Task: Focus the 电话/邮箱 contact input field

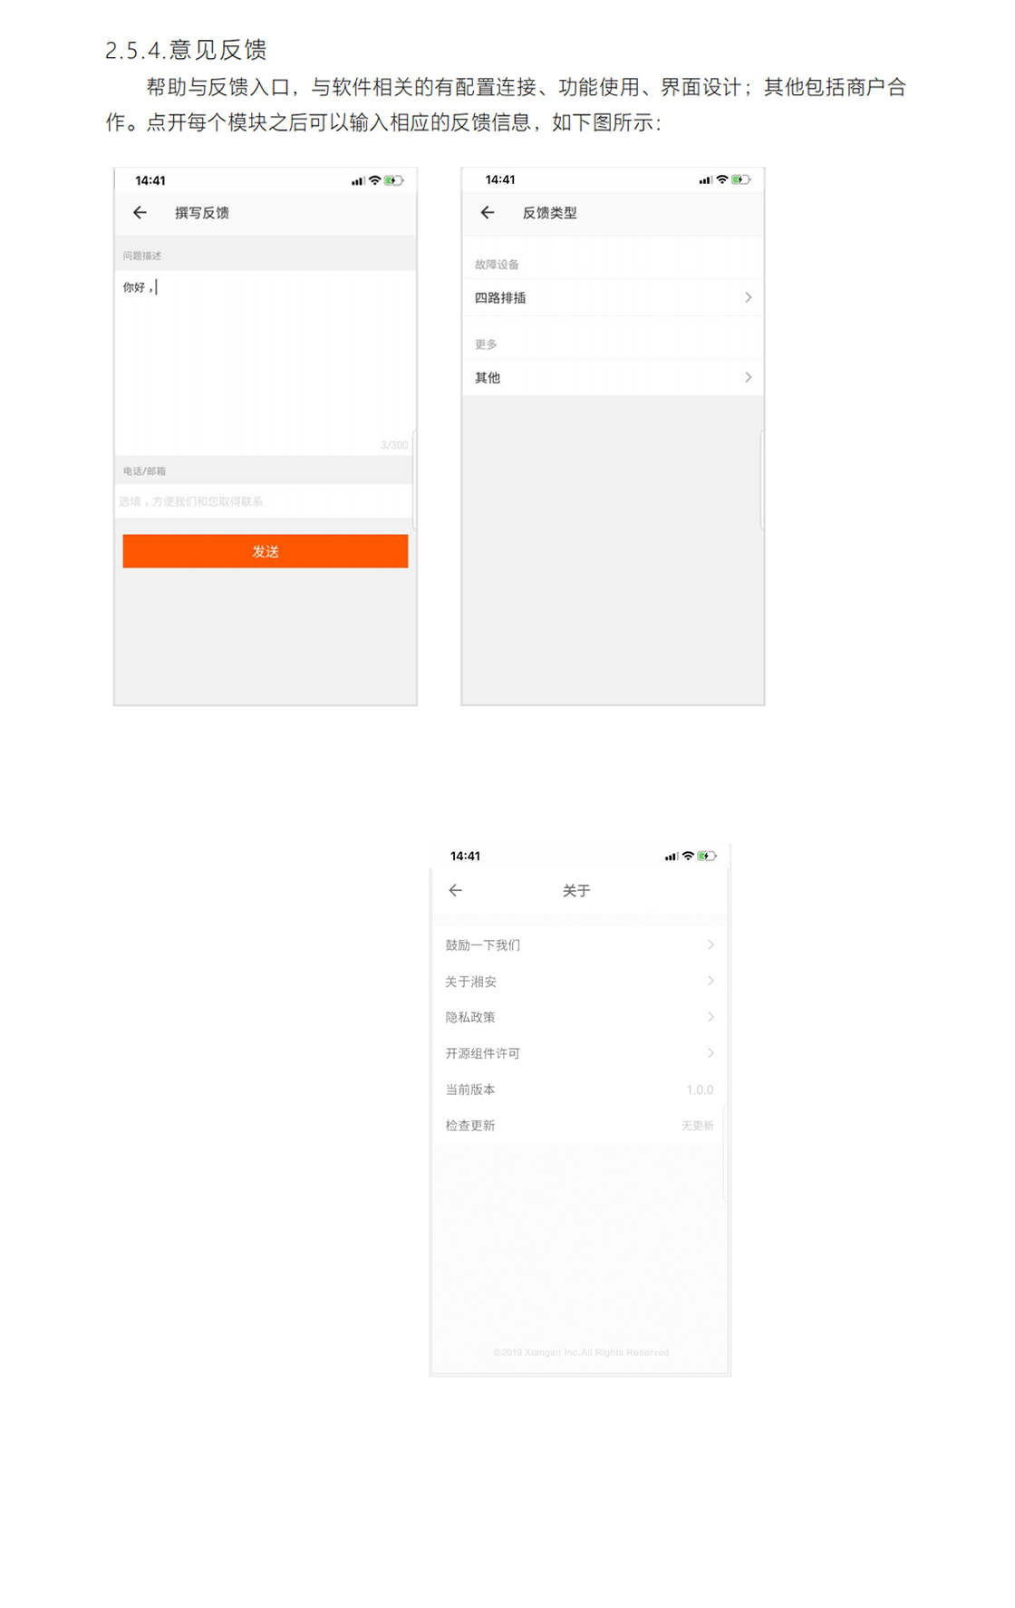Action: point(264,501)
